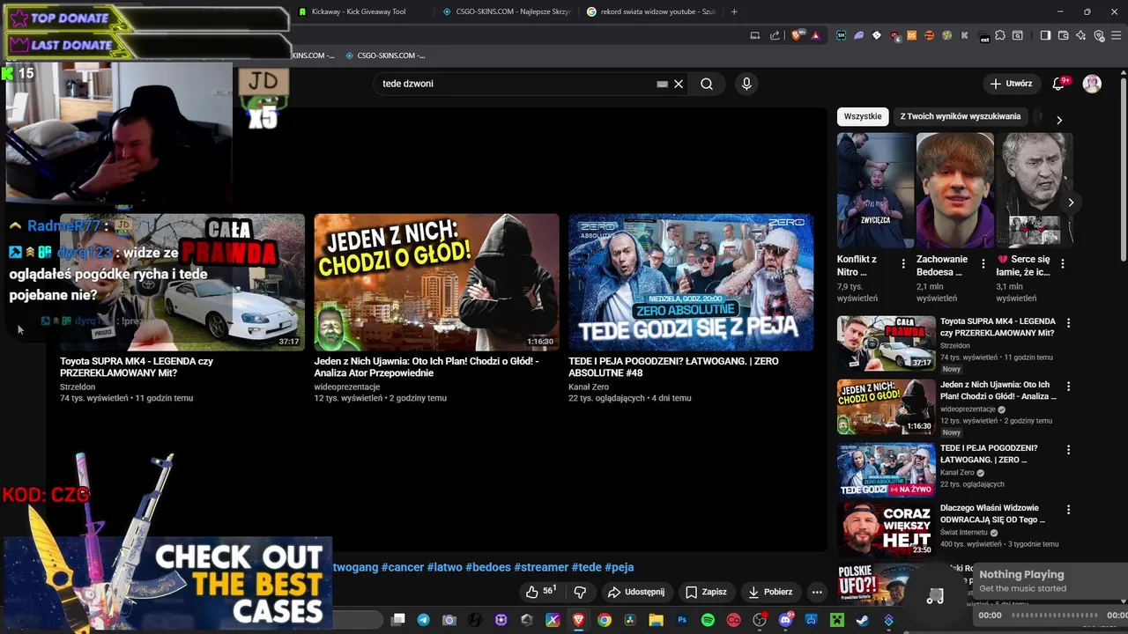
Task: Open options for the 'Zachowanie Bedoesa' short
Action: pos(982,263)
